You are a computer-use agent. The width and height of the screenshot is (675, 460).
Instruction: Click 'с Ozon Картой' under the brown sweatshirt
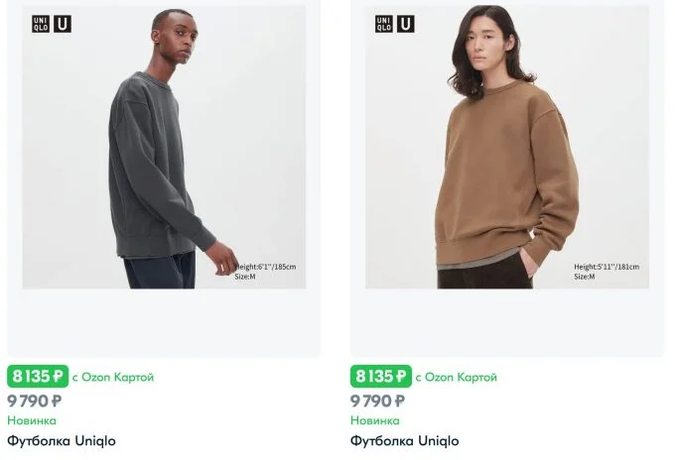coord(457,378)
